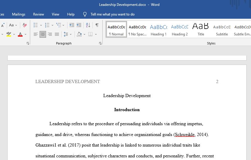Open the highlight color dropdown arrow
This screenshot has height=160, width=251.
tap(14, 34)
